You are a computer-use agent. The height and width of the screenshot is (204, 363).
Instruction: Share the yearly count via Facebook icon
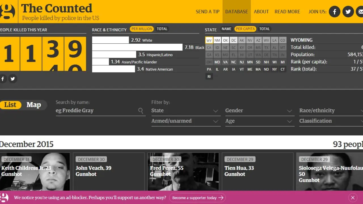point(3,79)
